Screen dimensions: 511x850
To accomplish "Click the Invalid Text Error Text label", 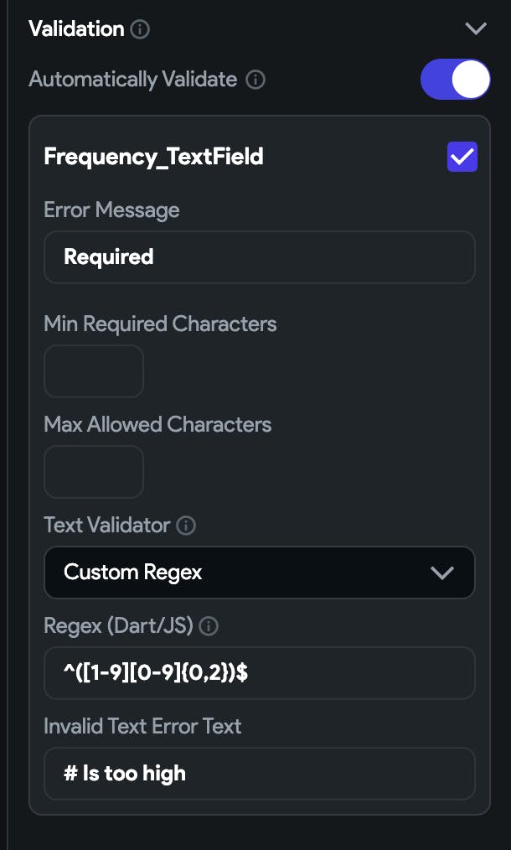I will 142,727.
